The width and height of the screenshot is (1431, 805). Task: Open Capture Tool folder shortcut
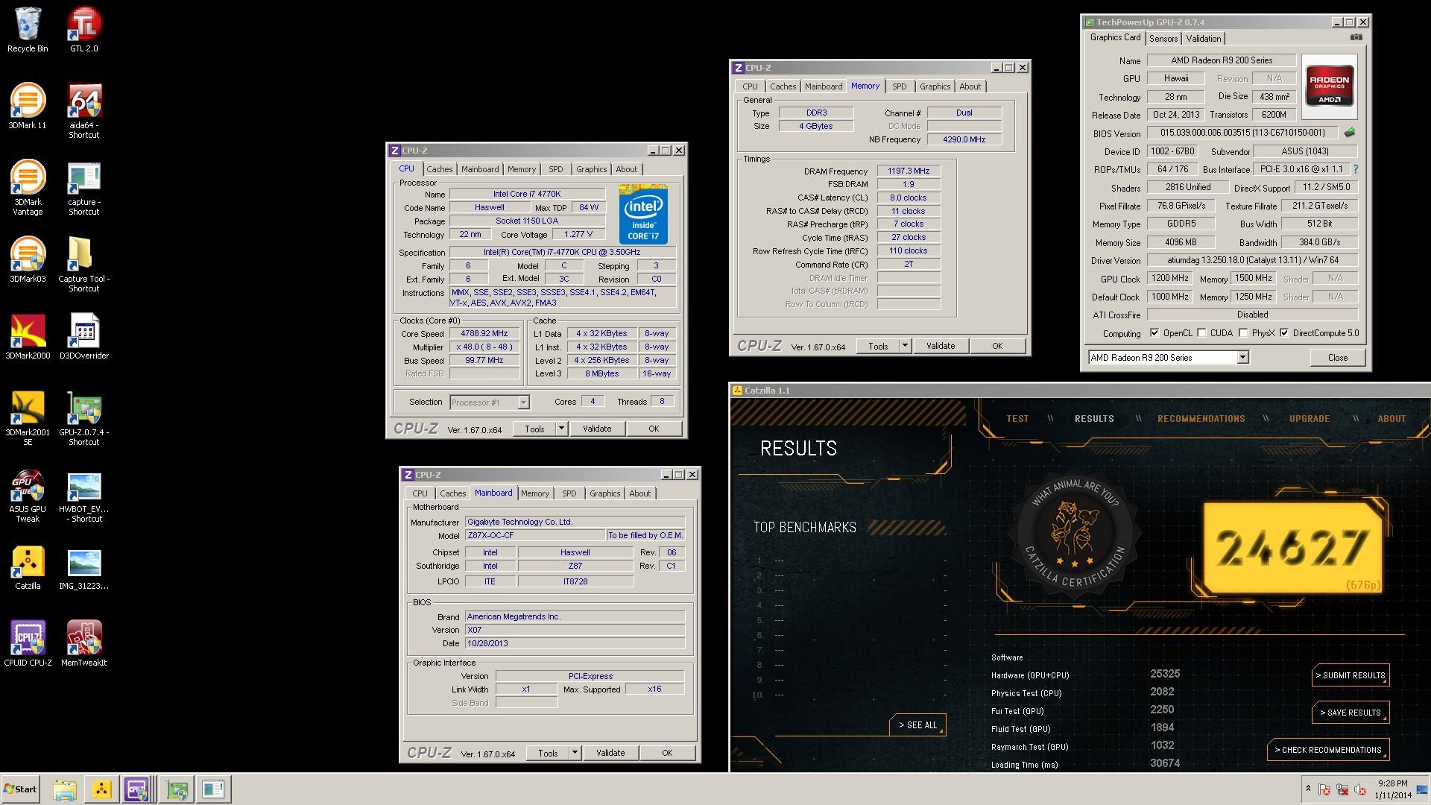[83, 265]
